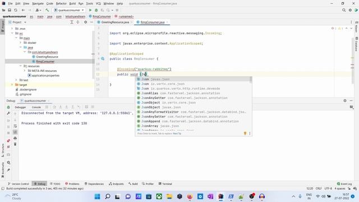Click Next Tip link in completion popup
This screenshot has width=359, height=202.
pos(177,134)
